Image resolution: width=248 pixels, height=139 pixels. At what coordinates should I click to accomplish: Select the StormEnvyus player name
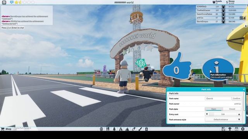tap(202, 22)
